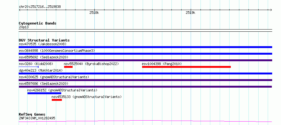
Task: Click the nsv470535 (Jakobsson2008) variant label
Action: 43,44
